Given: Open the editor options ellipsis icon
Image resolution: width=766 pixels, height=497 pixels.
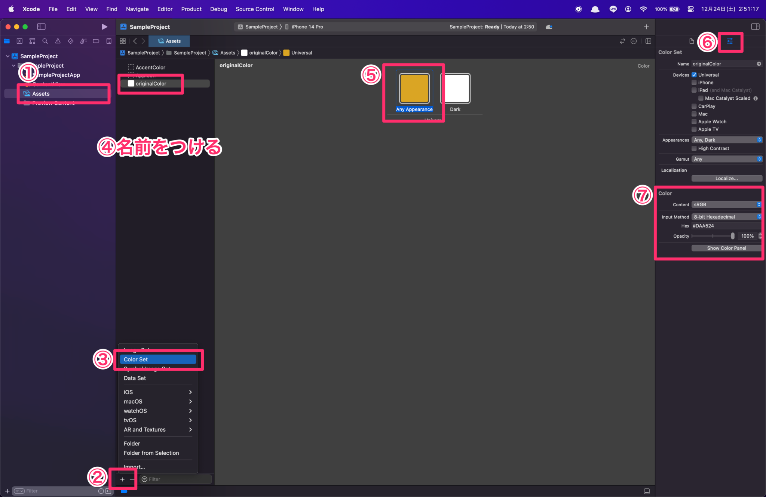Looking at the screenshot, I should pos(634,41).
